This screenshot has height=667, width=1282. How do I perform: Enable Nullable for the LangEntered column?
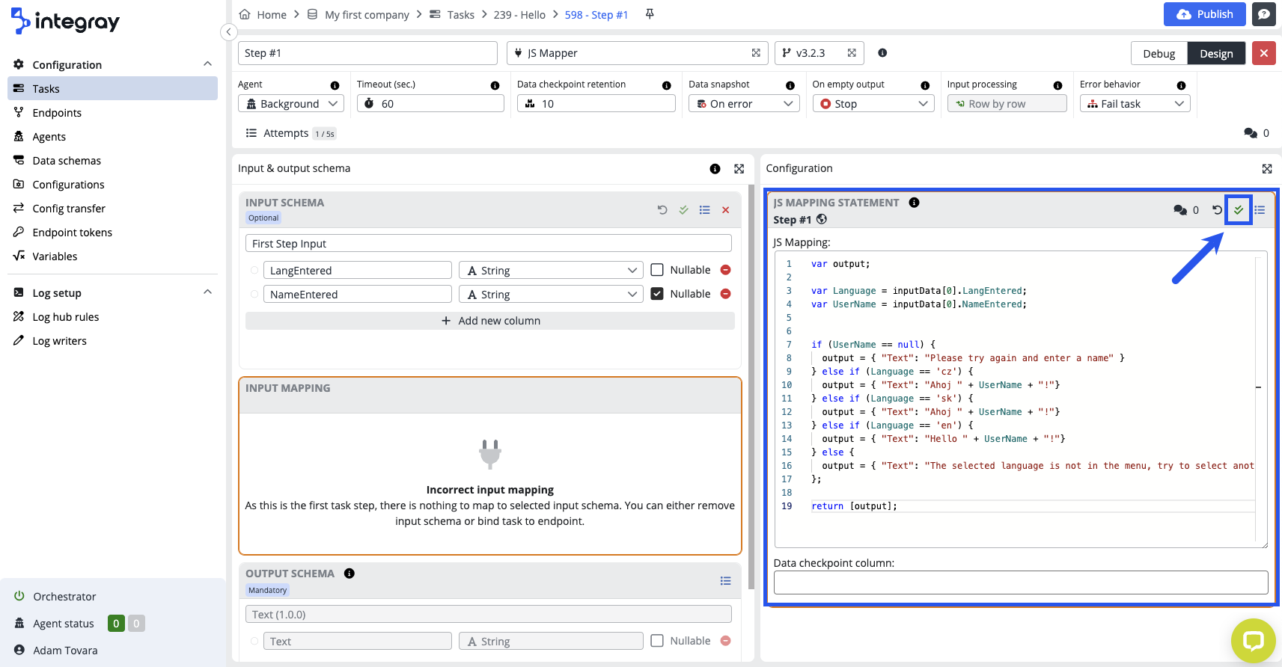[x=657, y=270]
